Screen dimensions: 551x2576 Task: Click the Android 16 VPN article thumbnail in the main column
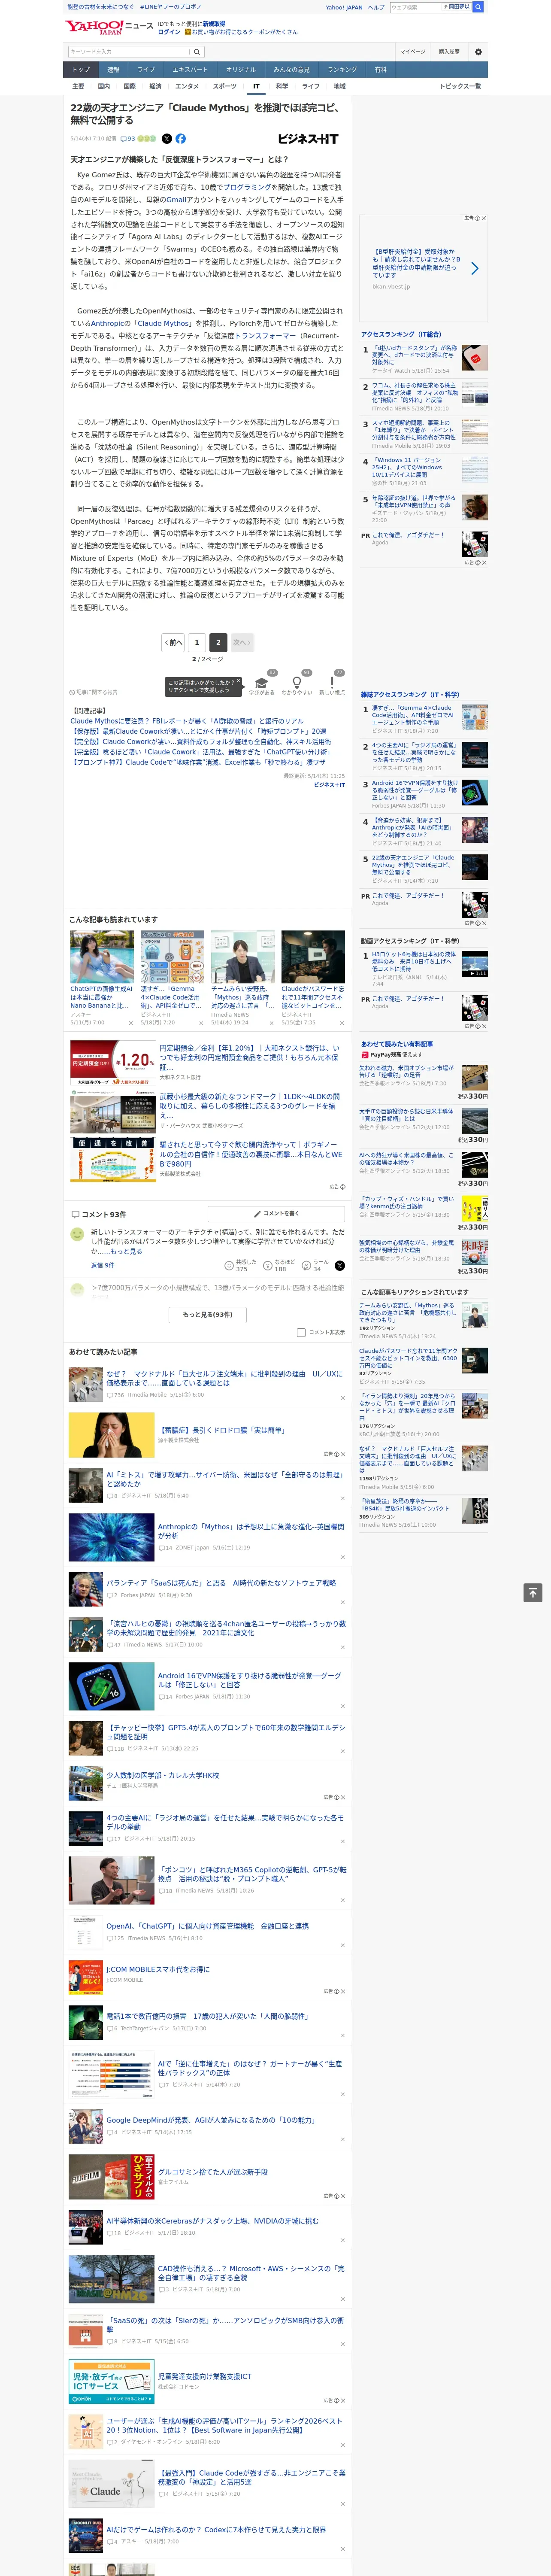click(111, 1687)
